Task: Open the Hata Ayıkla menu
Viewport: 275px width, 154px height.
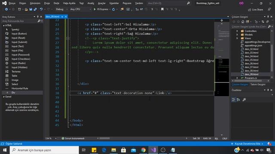Action: pyautogui.click(x=69, y=3)
